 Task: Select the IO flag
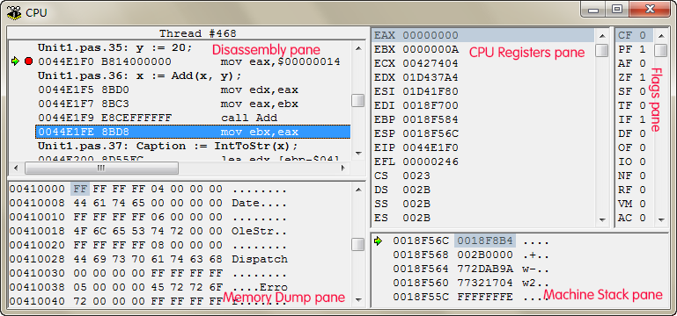(x=632, y=162)
